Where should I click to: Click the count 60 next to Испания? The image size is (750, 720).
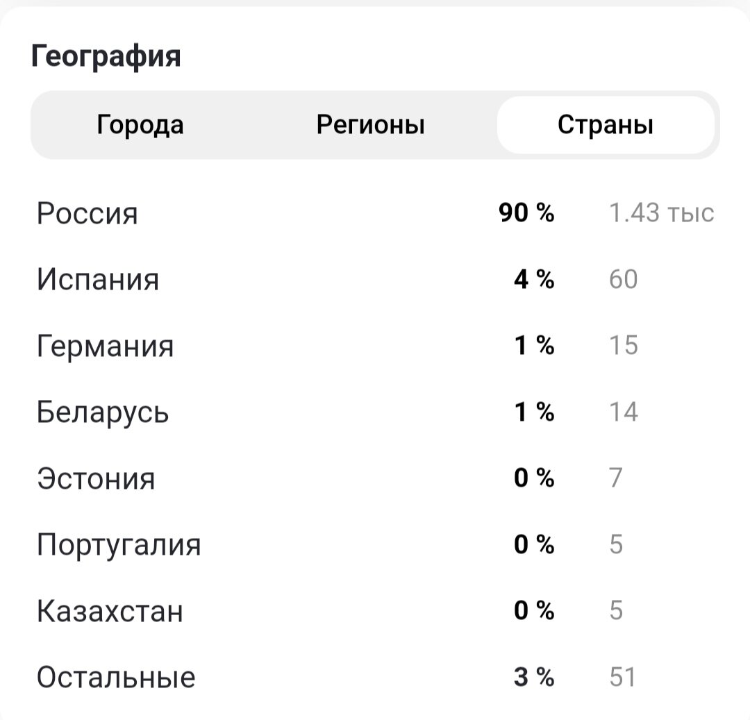(624, 279)
